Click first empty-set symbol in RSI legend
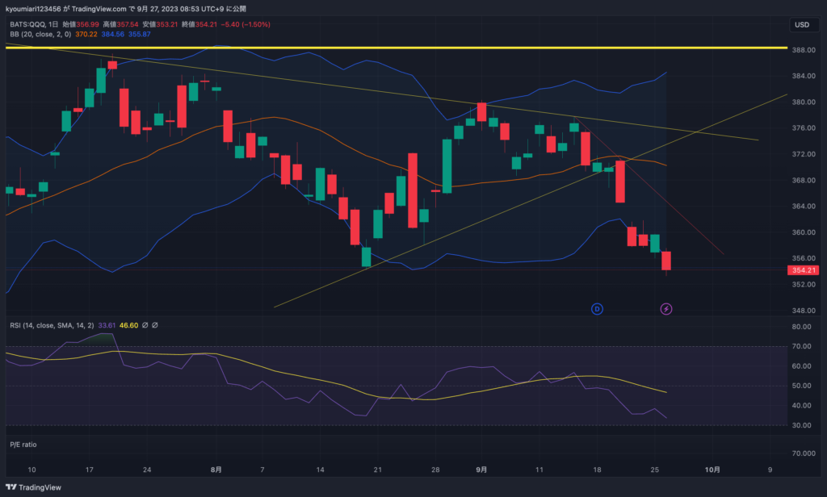 (x=145, y=325)
